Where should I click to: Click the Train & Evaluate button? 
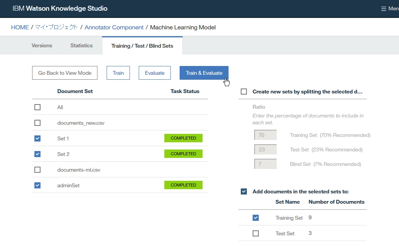pyautogui.click(x=204, y=73)
